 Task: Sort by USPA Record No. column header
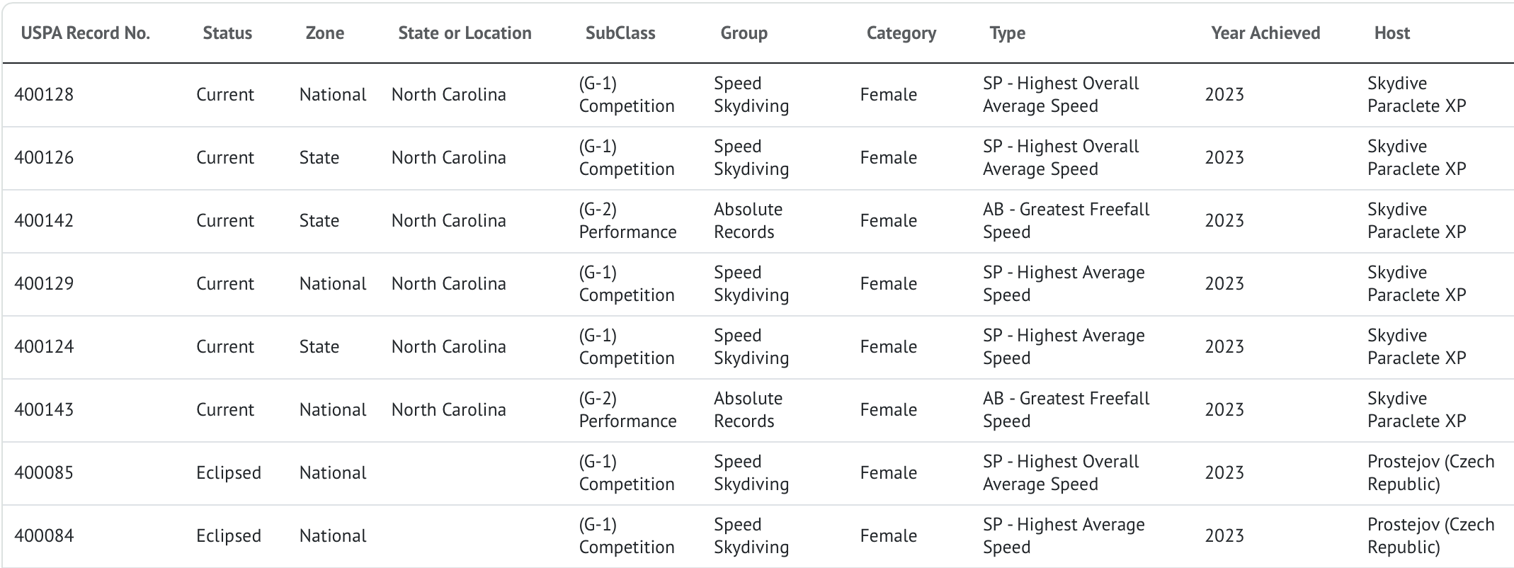[x=85, y=33]
